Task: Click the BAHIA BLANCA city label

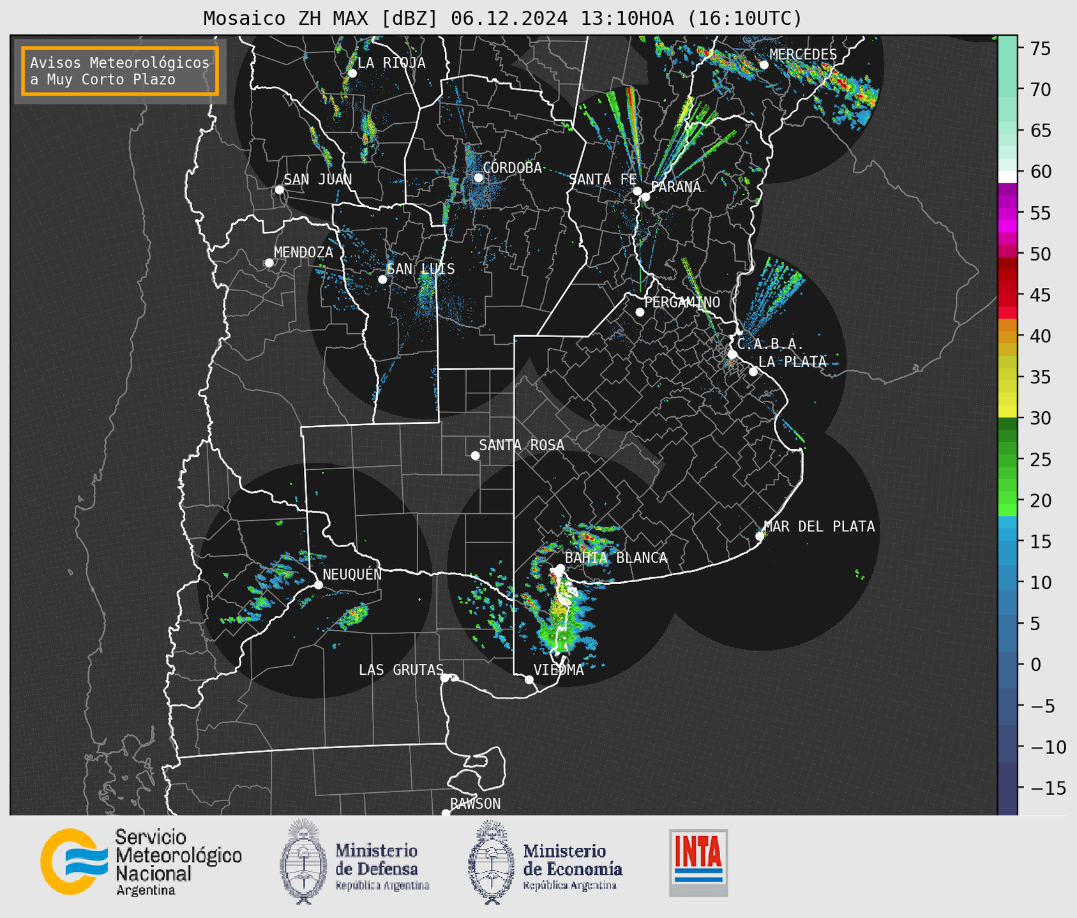Action: (616, 558)
